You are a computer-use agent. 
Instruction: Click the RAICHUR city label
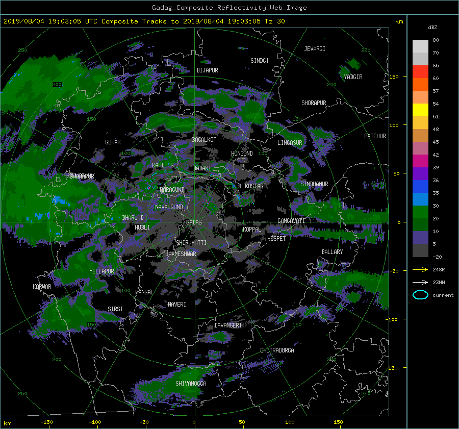(x=375, y=136)
